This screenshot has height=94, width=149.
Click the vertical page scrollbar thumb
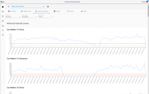148,11
